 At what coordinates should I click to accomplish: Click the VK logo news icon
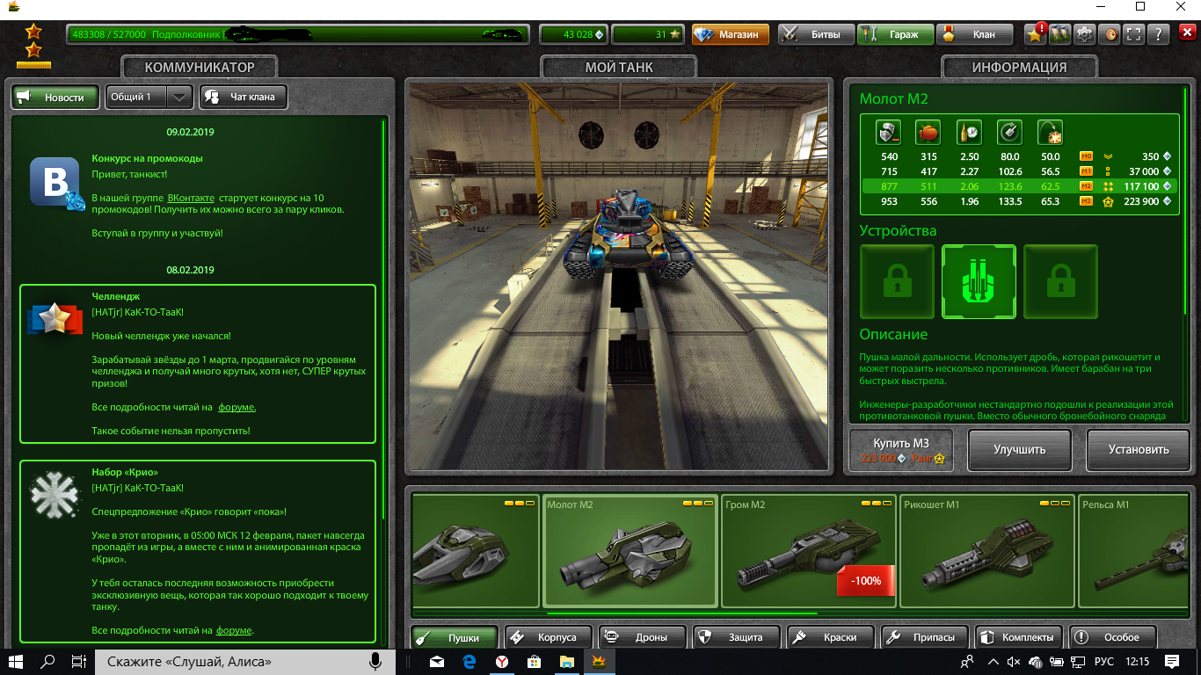pyautogui.click(x=56, y=183)
